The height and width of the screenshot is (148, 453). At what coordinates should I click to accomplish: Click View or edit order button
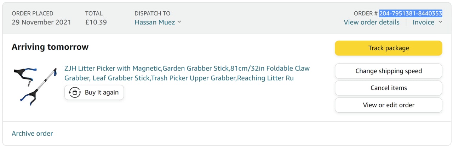[388, 105]
